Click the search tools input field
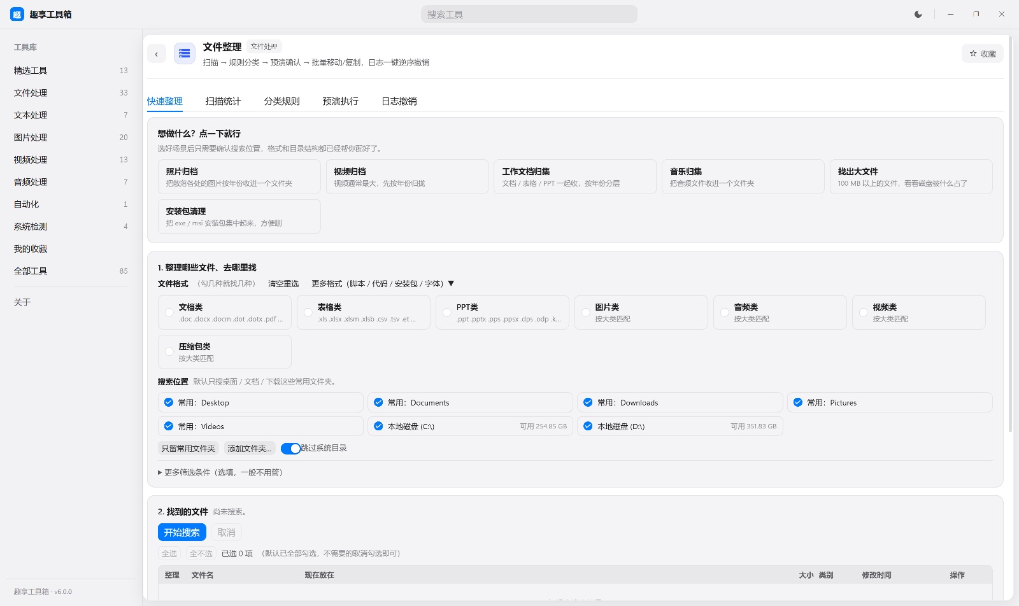The width and height of the screenshot is (1019, 606). pyautogui.click(x=529, y=14)
